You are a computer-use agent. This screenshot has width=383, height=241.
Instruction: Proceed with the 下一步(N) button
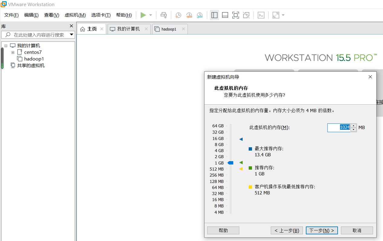[x=322, y=230]
